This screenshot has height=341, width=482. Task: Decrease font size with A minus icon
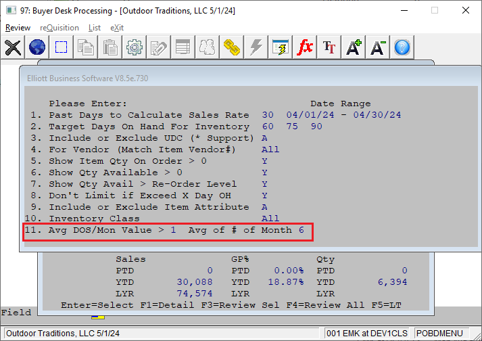point(377,47)
